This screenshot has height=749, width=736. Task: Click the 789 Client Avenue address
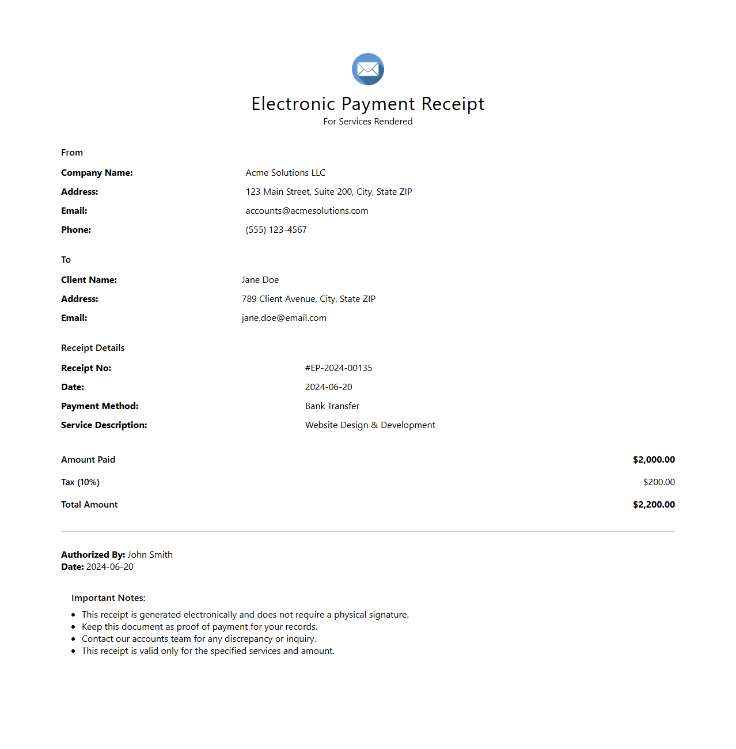click(309, 299)
